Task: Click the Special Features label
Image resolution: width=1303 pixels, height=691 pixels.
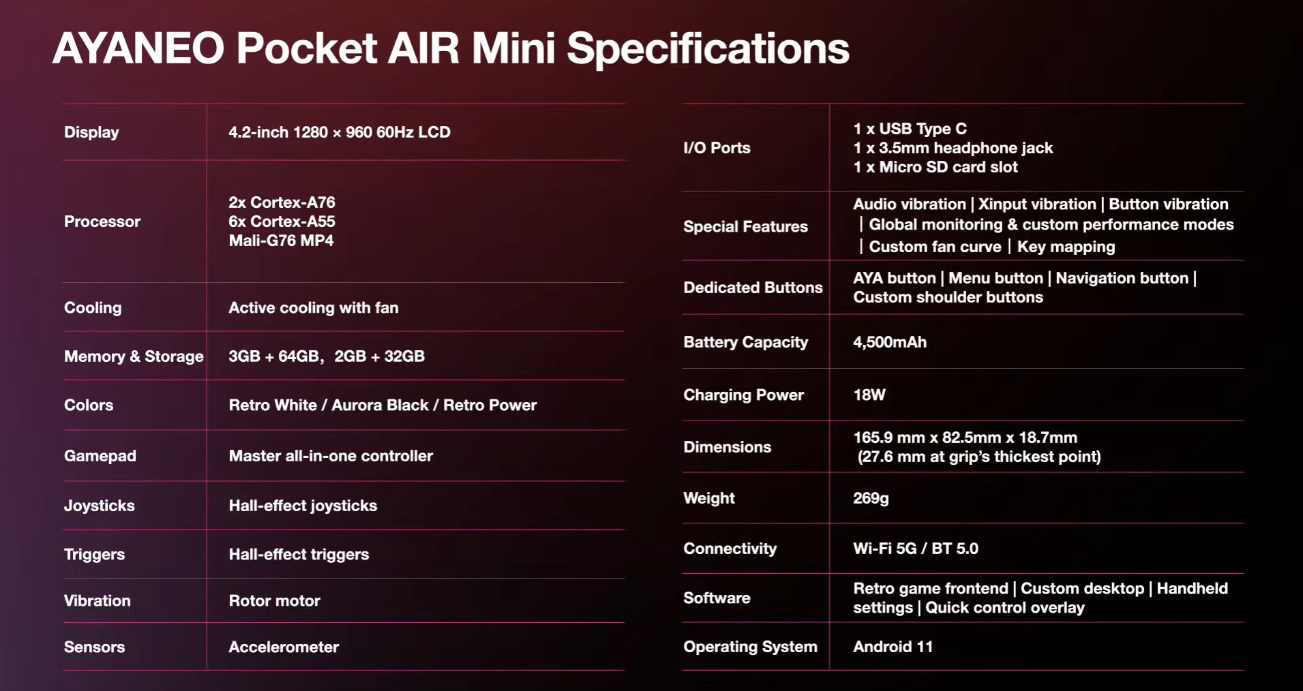Action: [745, 227]
